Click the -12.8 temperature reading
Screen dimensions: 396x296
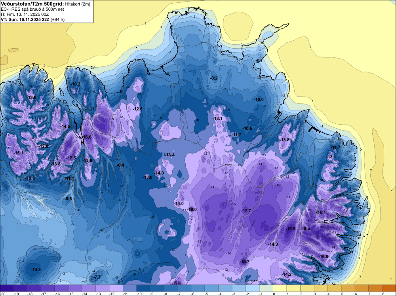click(43, 146)
